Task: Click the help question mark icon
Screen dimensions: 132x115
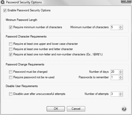Action: click(x=124, y=109)
